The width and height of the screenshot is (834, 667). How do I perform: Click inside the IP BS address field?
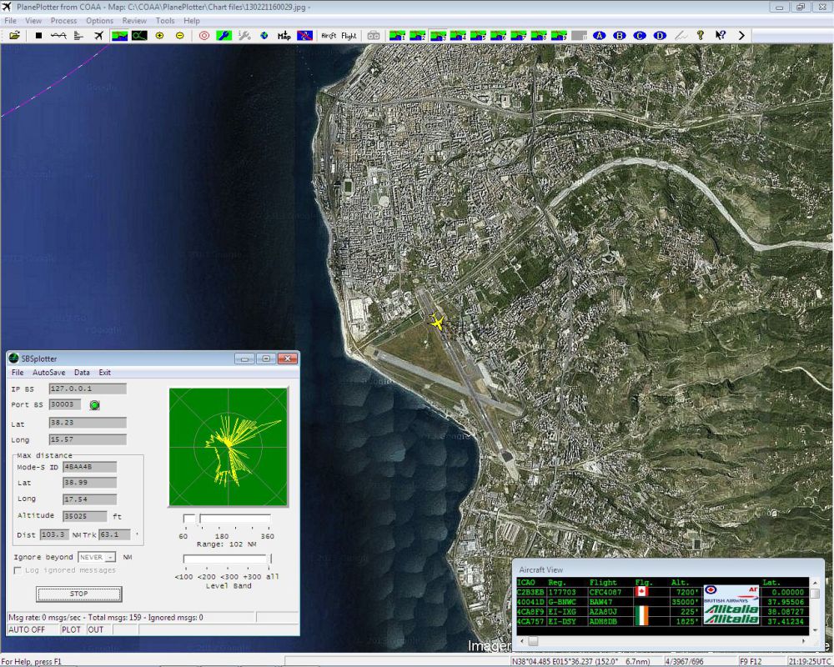click(x=88, y=388)
